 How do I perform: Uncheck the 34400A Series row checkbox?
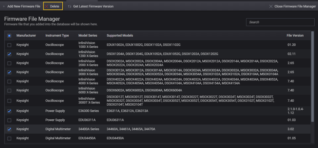[x=9, y=129]
